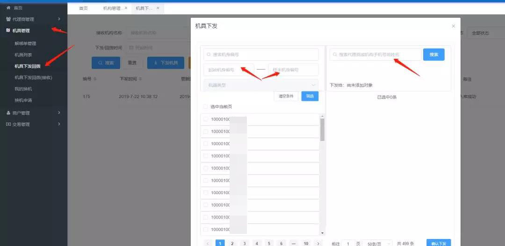Close the 机构管理 tab with its x
This screenshot has width=505, height=246.
click(x=126, y=8)
